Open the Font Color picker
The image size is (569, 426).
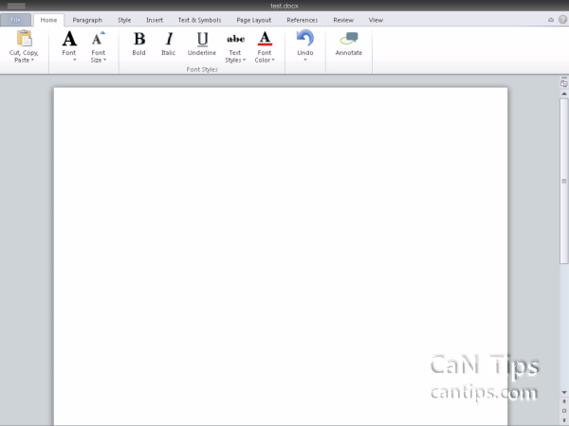[x=265, y=46]
